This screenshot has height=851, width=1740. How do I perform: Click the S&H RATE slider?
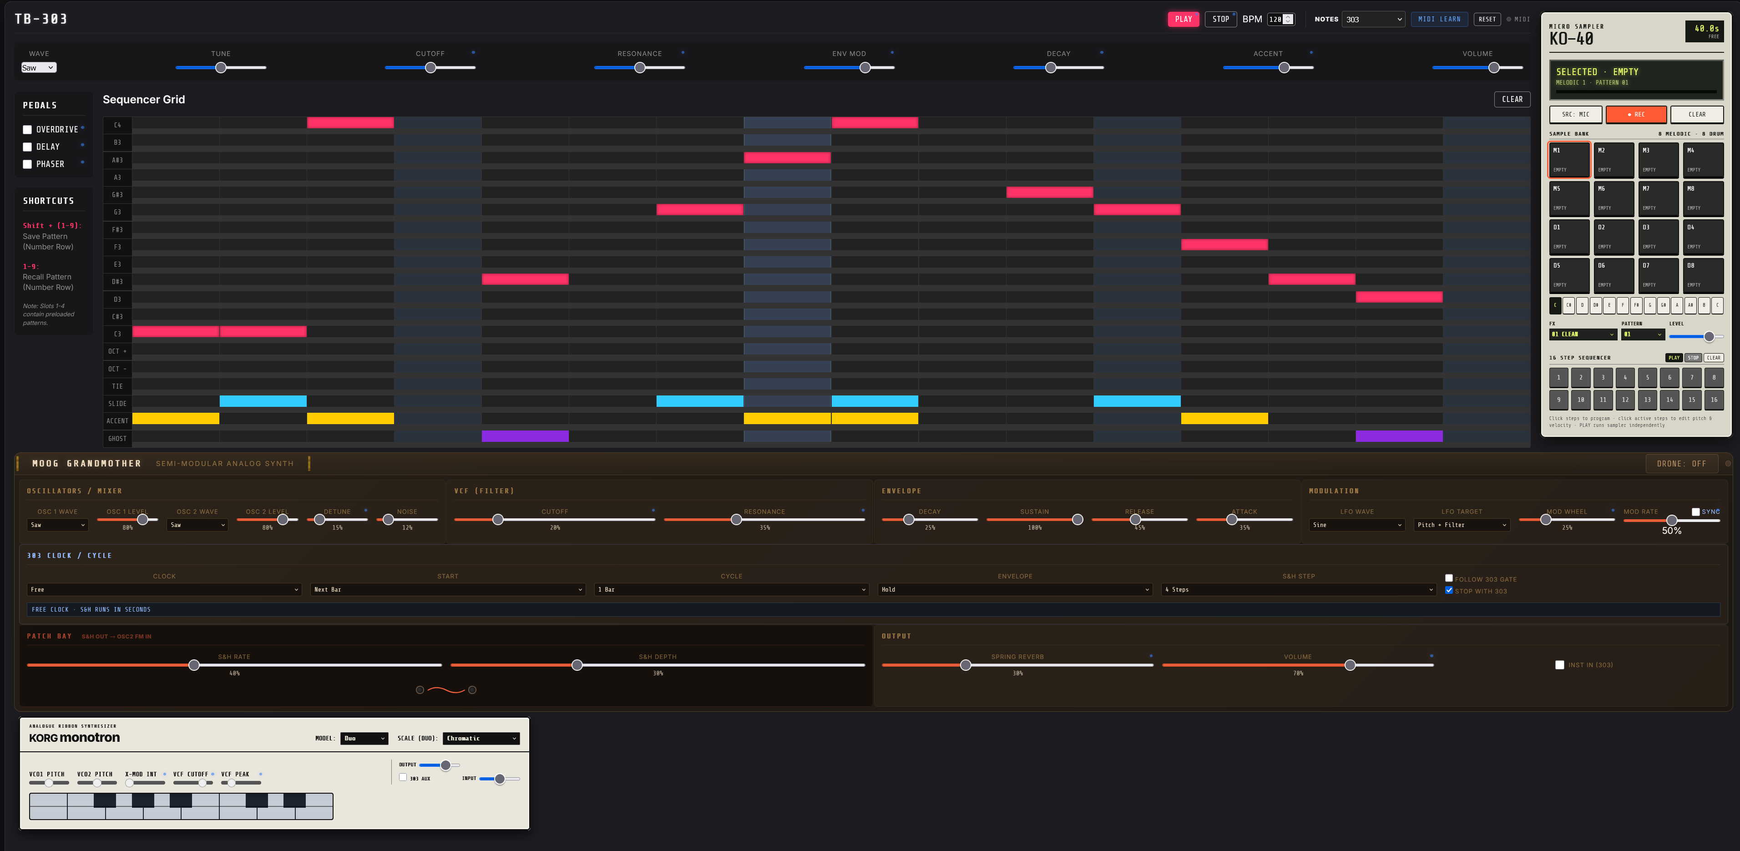pos(234,665)
